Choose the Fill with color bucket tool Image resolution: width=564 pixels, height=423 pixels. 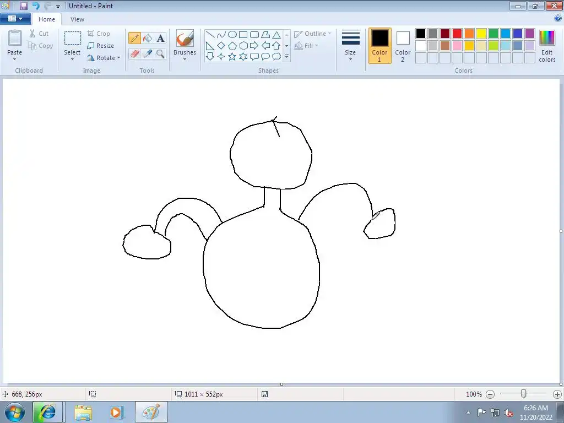click(x=148, y=38)
